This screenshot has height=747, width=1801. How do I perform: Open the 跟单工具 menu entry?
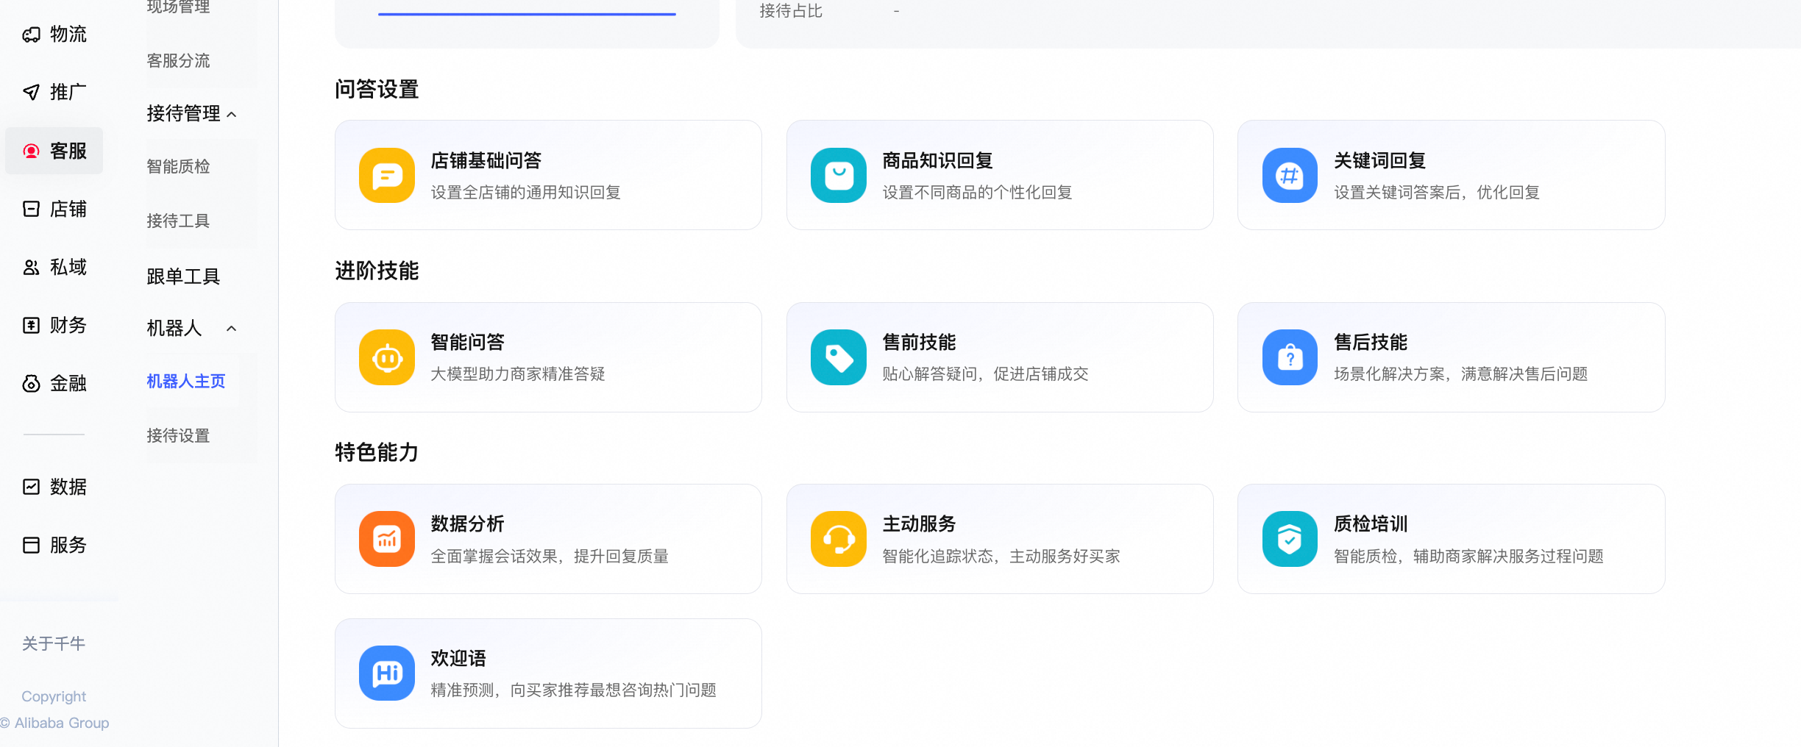tap(182, 275)
